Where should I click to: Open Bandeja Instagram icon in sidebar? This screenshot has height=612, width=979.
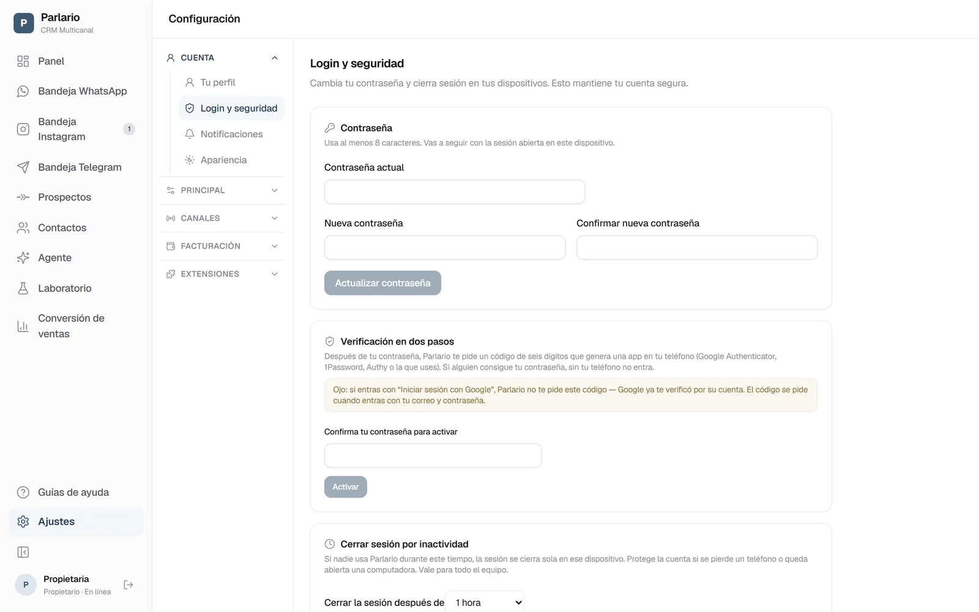(23, 129)
